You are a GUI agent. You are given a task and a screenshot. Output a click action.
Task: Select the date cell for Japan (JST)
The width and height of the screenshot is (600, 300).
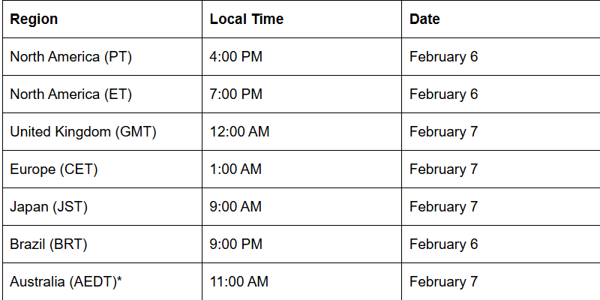coord(443,207)
